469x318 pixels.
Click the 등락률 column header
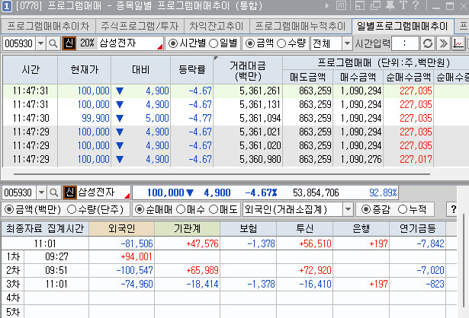191,69
